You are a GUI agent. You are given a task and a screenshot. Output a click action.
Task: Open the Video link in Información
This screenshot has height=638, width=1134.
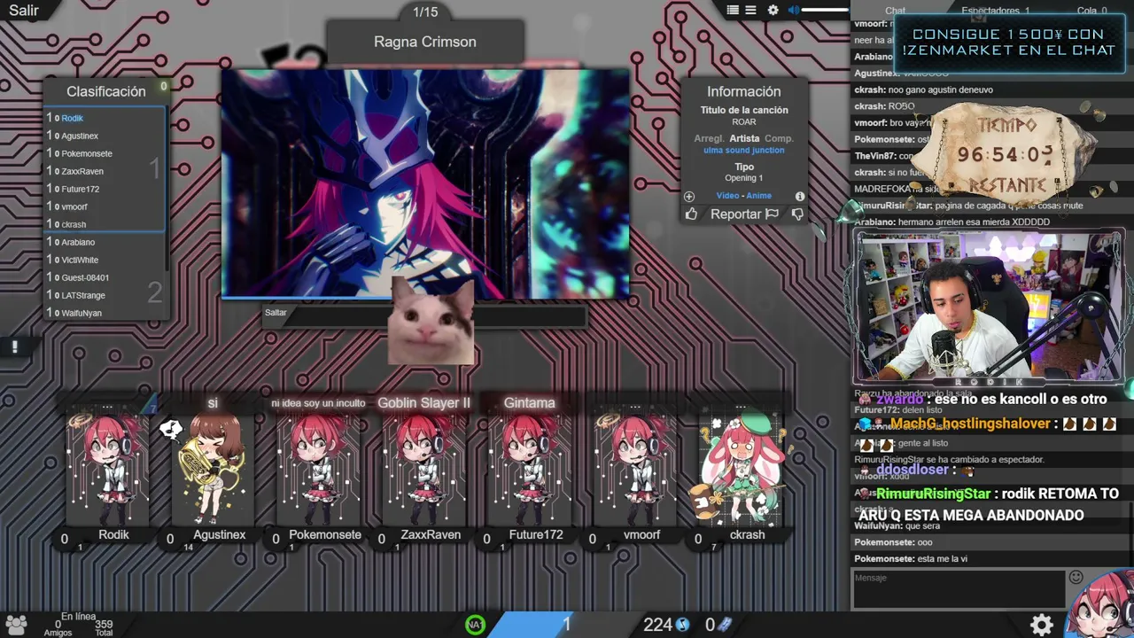pos(727,196)
